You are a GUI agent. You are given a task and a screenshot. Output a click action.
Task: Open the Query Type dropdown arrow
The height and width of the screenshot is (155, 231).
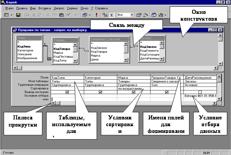[x=90, y=15]
